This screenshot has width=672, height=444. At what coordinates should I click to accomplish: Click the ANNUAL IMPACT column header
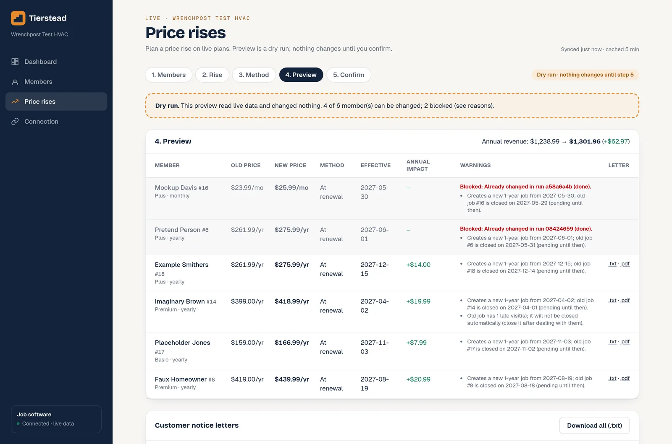[418, 165]
